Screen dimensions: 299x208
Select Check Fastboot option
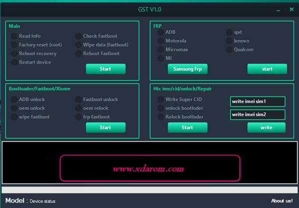click(79, 36)
